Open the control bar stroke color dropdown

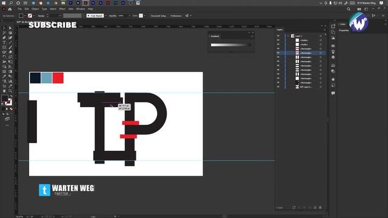(x=34, y=16)
